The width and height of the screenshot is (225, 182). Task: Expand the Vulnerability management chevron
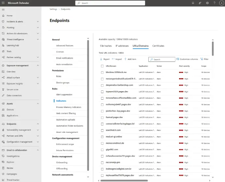[38, 130]
